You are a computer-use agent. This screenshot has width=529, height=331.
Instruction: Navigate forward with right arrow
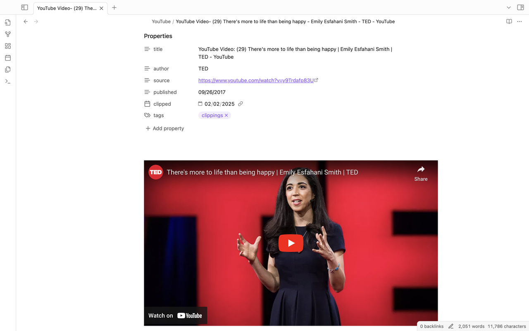point(36,22)
